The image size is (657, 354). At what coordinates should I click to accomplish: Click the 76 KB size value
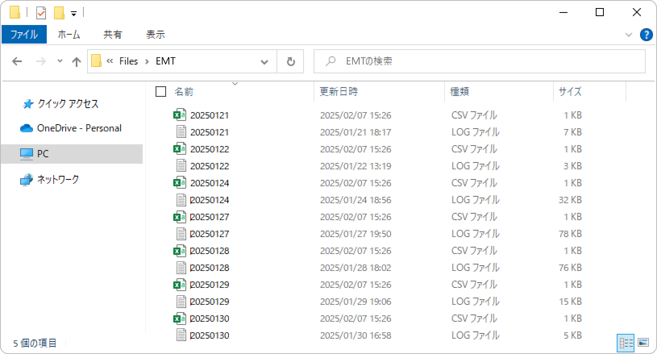(570, 268)
